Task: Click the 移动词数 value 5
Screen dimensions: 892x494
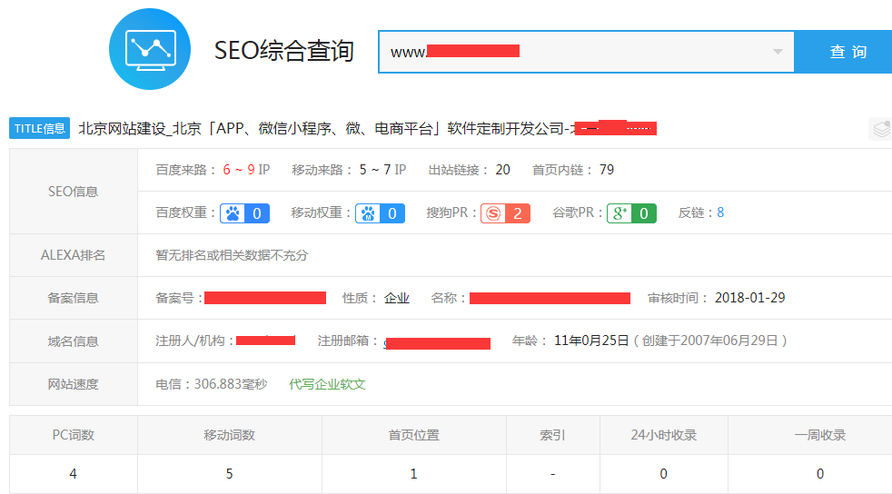Action: 229,473
